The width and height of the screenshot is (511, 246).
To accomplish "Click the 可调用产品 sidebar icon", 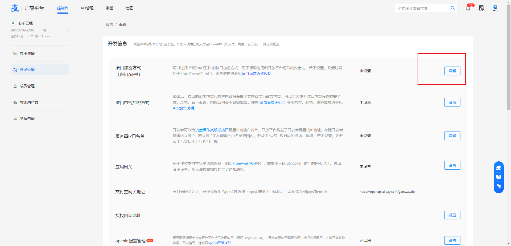I will click(x=15, y=102).
